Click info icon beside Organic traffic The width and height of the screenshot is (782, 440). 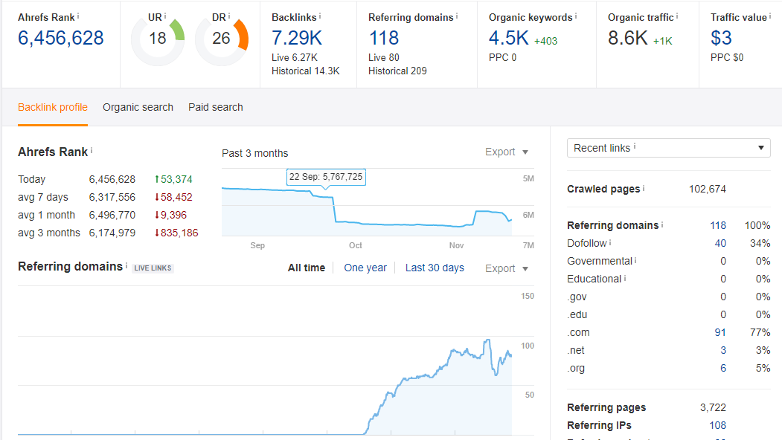pos(678,16)
